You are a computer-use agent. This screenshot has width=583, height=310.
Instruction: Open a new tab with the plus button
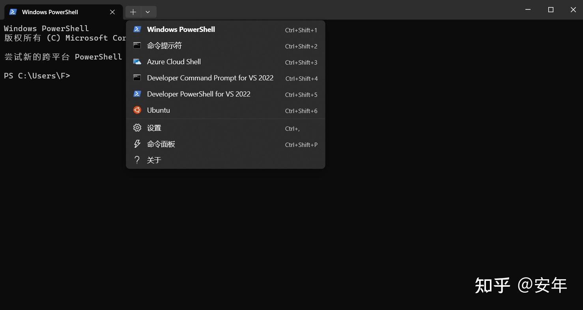tap(133, 12)
